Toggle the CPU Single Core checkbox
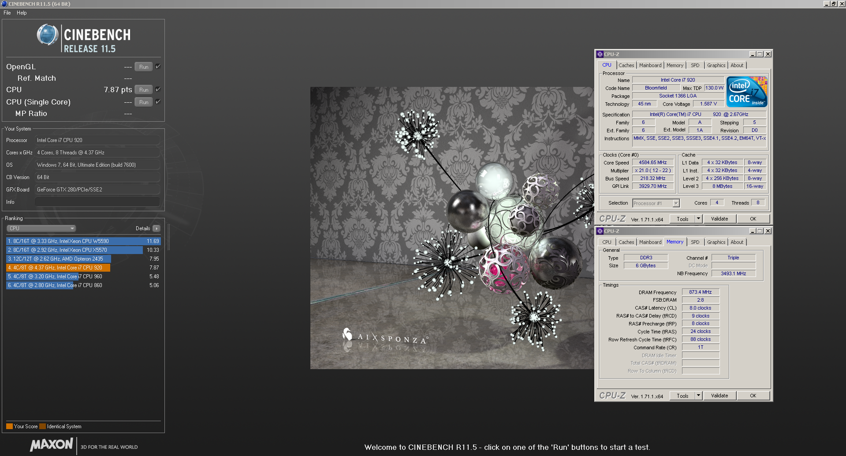Viewport: 846px width, 456px height. (158, 101)
